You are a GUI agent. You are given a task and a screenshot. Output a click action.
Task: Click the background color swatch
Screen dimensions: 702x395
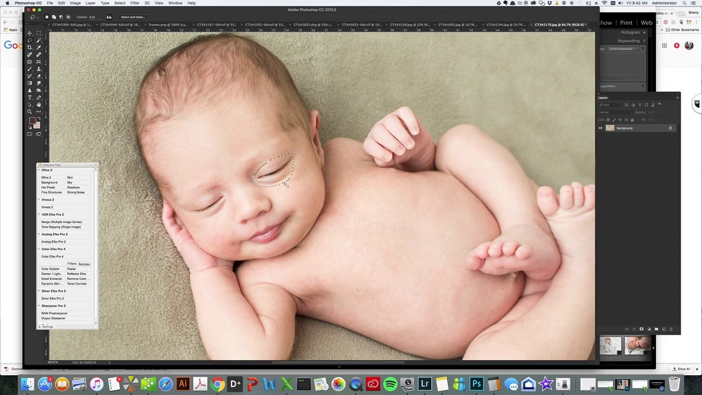point(37,125)
